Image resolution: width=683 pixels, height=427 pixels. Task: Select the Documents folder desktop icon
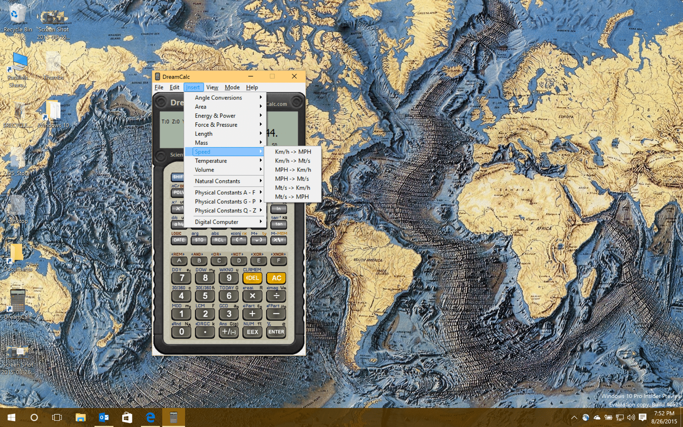pyautogui.click(x=17, y=257)
